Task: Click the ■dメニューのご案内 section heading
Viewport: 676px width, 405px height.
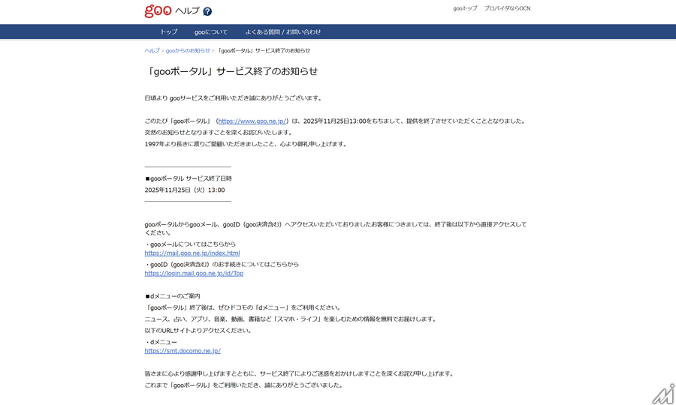Action: (x=173, y=296)
